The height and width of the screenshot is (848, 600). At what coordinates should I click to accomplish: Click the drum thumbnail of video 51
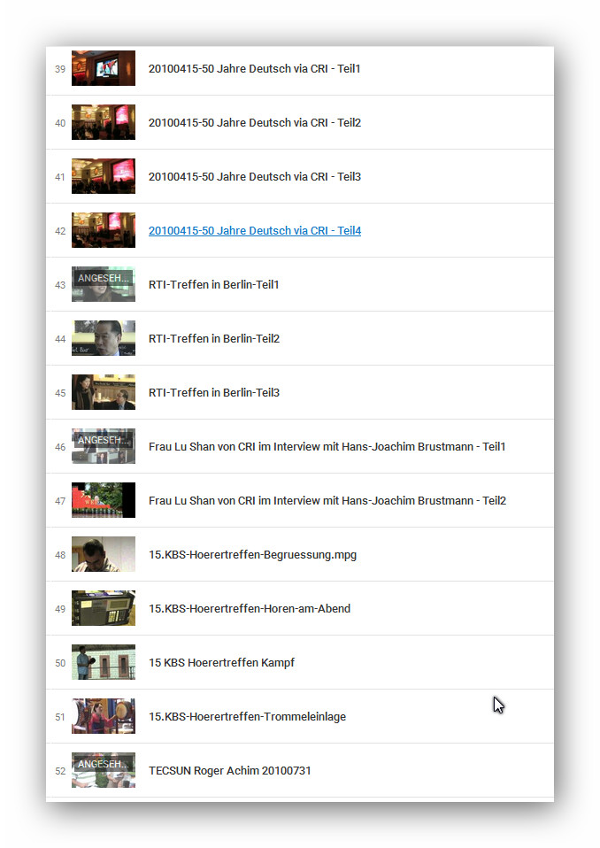pyautogui.click(x=104, y=716)
